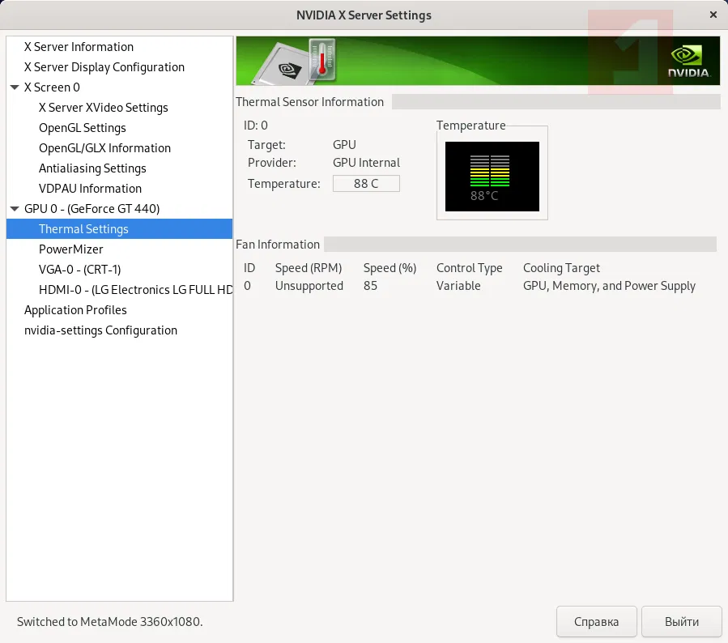Click the 'Thermal Sensor Information' section heading
This screenshot has height=643, width=728.
point(309,102)
